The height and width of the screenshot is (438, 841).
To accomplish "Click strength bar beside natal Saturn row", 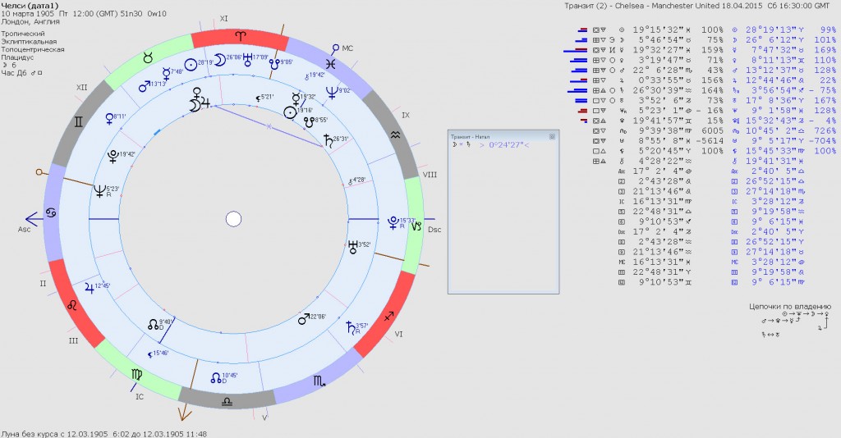I will coord(577,90).
